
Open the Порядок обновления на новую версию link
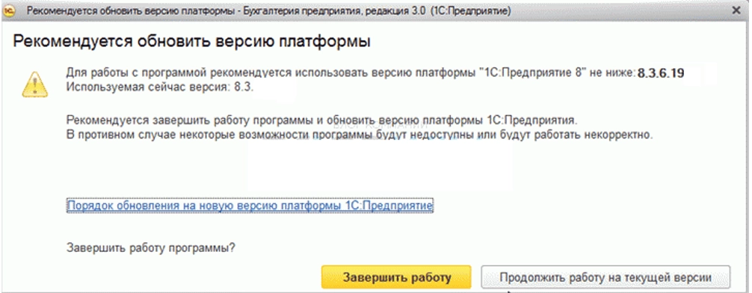[250, 206]
